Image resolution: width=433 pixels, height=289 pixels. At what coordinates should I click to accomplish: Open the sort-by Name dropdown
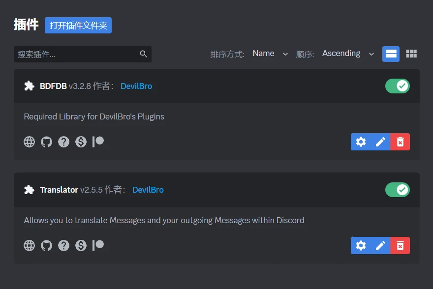coord(270,54)
